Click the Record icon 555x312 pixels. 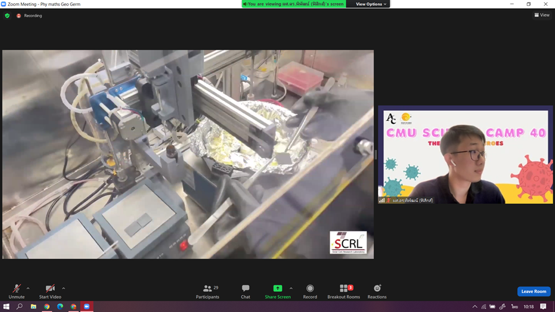click(x=310, y=290)
